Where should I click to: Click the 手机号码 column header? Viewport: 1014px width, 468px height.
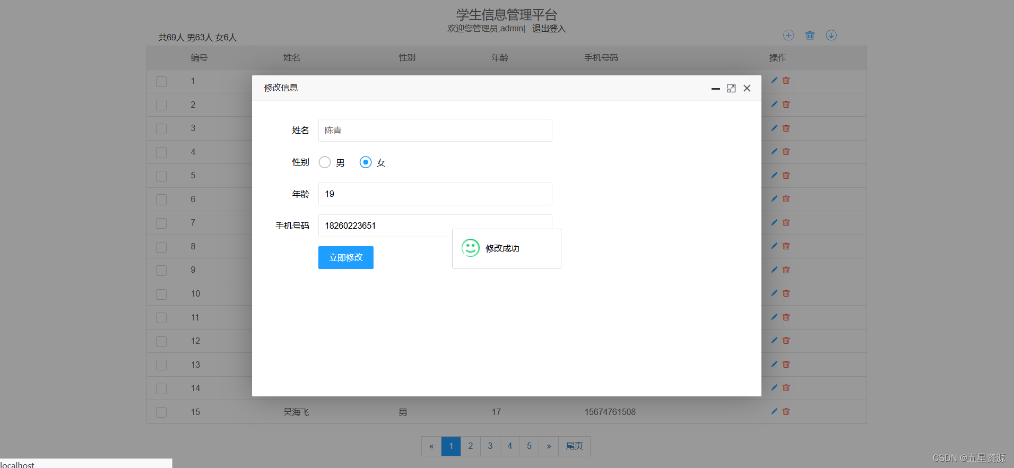pyautogui.click(x=601, y=57)
